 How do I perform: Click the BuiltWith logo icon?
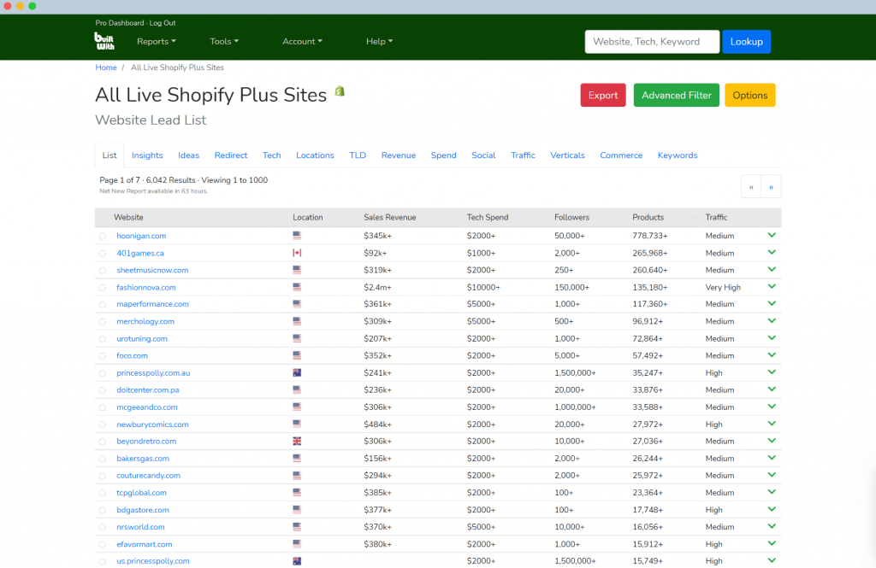[104, 41]
